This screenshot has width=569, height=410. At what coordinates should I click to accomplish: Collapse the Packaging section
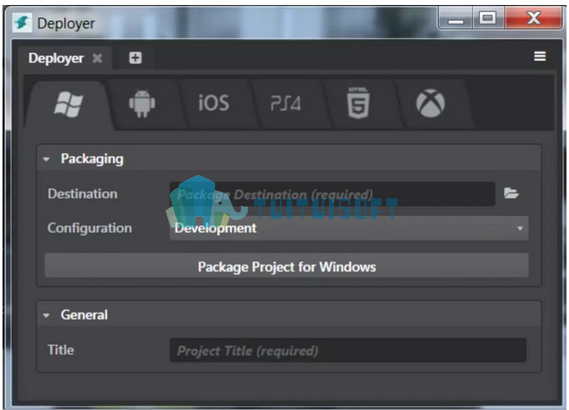pyautogui.click(x=46, y=159)
